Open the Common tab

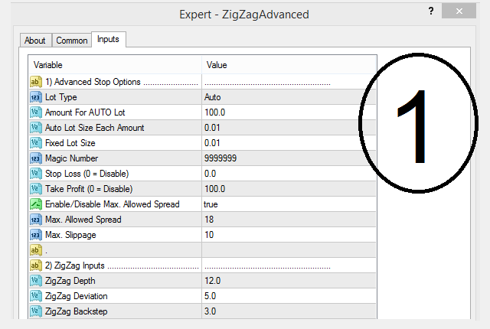(72, 41)
